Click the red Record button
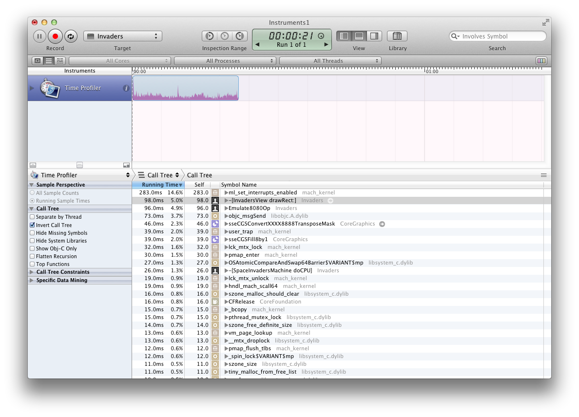This screenshot has height=417, width=579. [55, 36]
